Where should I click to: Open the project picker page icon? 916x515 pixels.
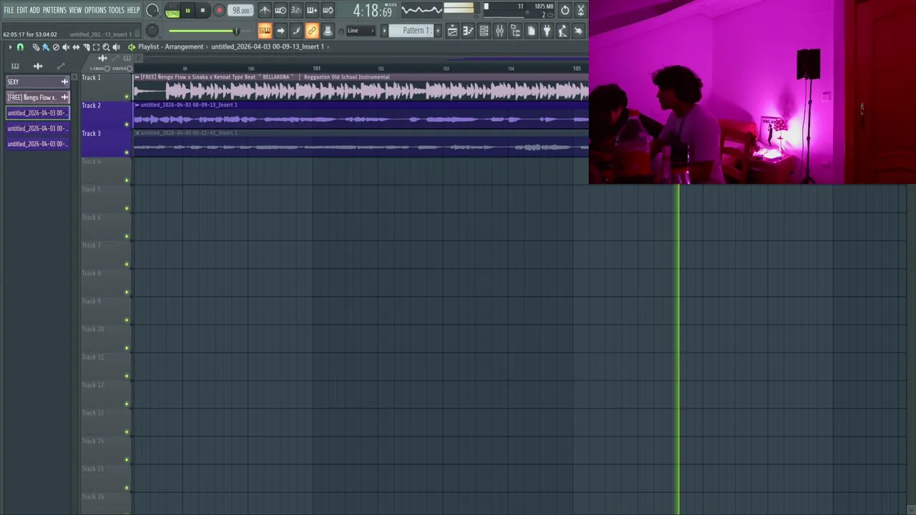(x=531, y=31)
